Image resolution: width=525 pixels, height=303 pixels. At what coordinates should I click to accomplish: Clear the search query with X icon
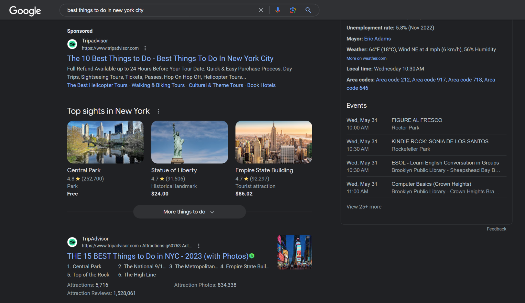(261, 10)
